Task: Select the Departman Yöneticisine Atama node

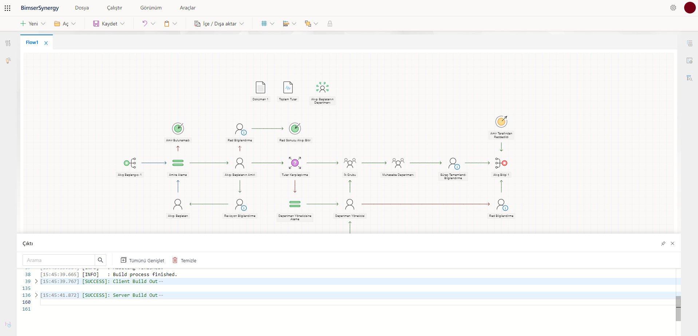Action: 295,204
